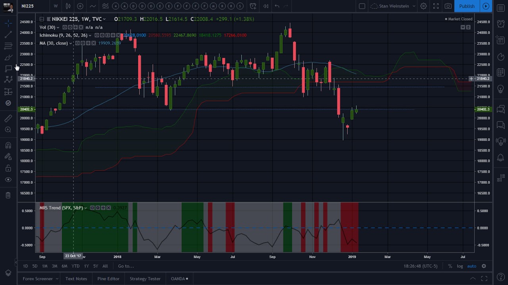Open the ideas lightbulb panel
This screenshot has width=508, height=285.
point(500,89)
